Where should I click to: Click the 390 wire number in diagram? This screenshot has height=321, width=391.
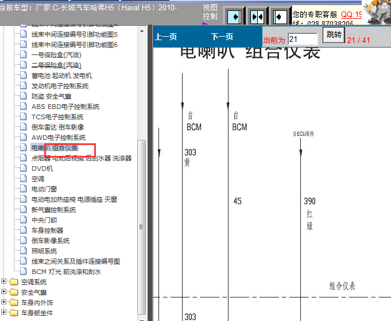(309, 201)
